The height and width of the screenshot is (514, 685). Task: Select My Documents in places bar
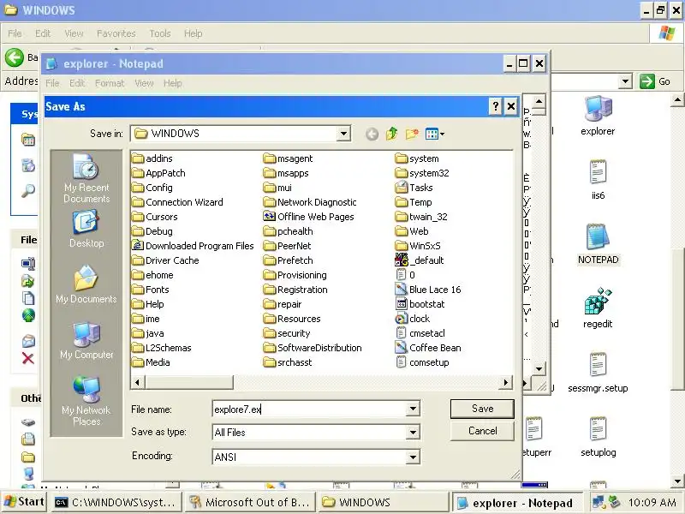coord(86,284)
